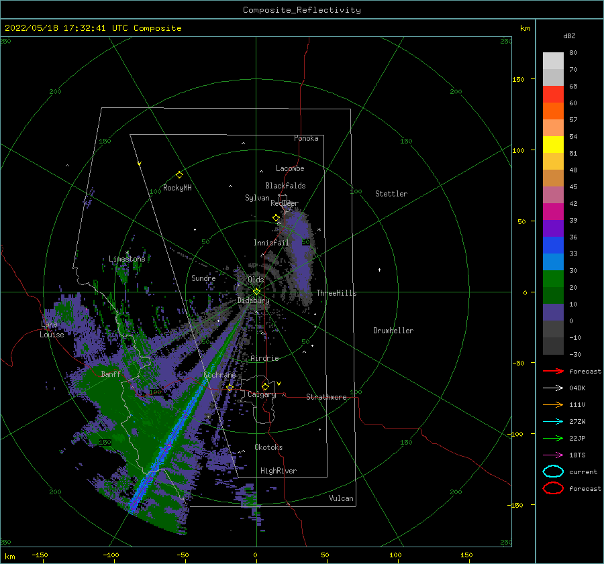604x564 pixels.
Task: Pick the green 20-30 dBZ swatch
Action: (553, 279)
